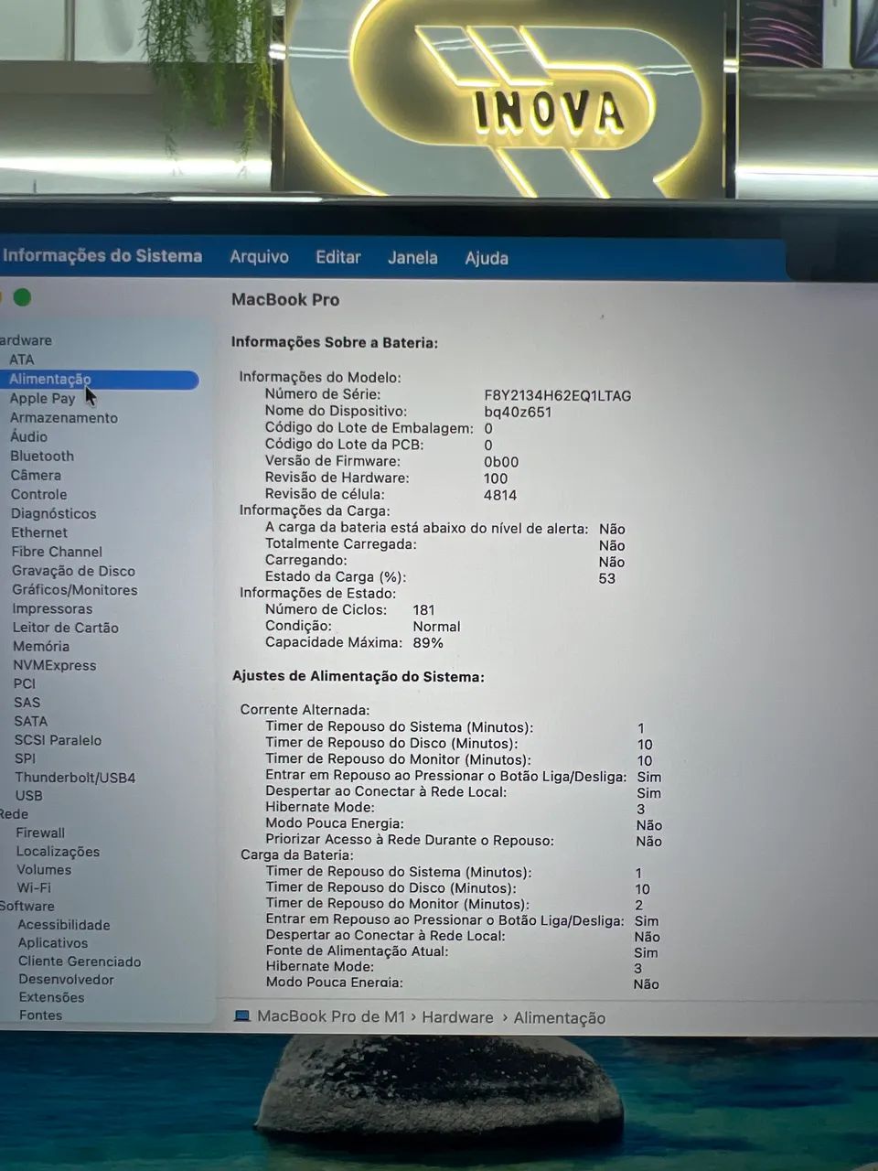This screenshot has height=1171, width=878.
Task: Select Ethernet in the sidebar
Action: [x=39, y=532]
